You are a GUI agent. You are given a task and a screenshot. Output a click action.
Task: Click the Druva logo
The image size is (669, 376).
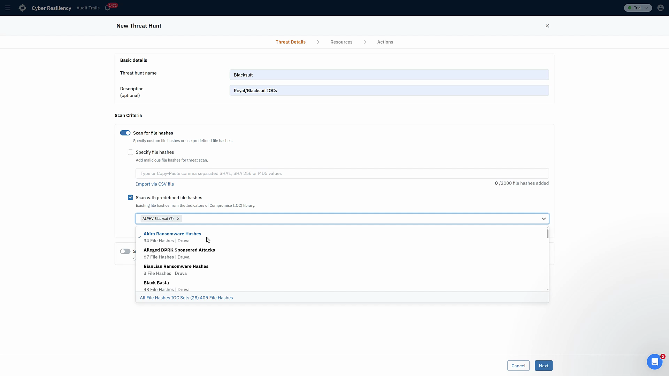click(x=22, y=8)
